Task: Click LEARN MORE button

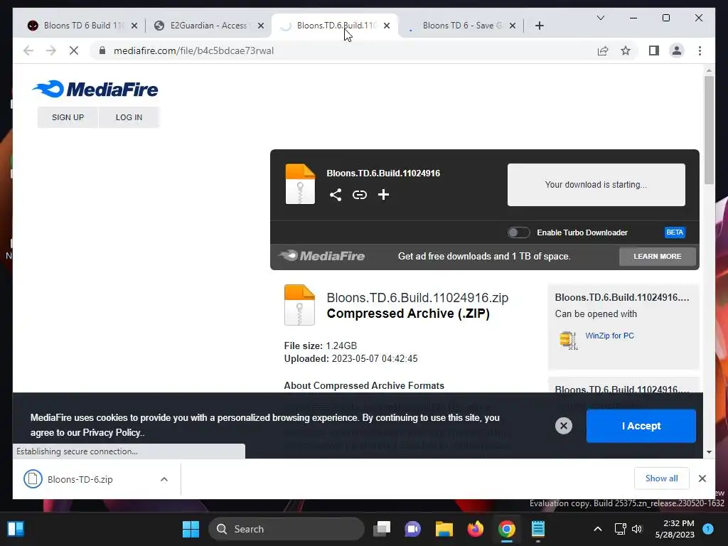Action: (657, 256)
